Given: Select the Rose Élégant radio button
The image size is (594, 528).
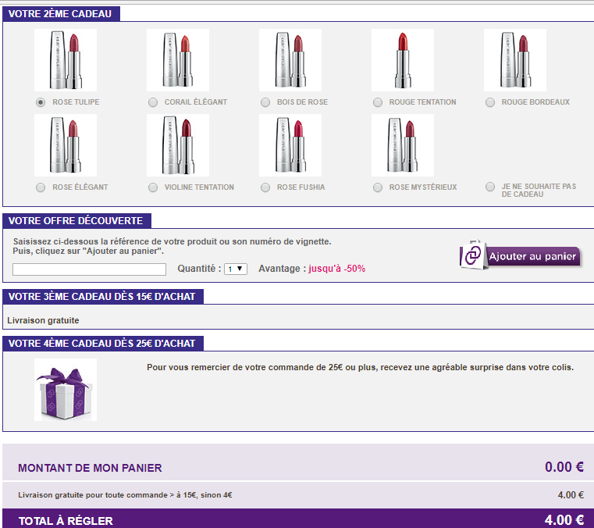Looking at the screenshot, I should (x=41, y=187).
